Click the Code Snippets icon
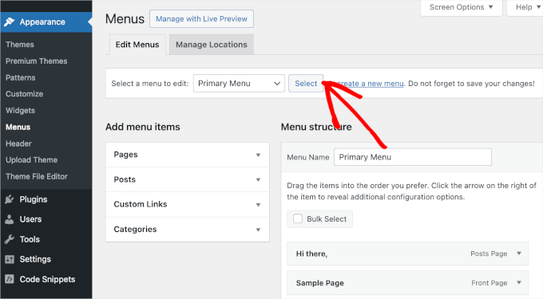This screenshot has width=543, height=299. coord(10,279)
